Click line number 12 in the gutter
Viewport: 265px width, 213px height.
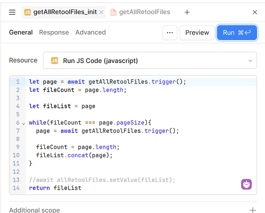pyautogui.click(x=16, y=172)
